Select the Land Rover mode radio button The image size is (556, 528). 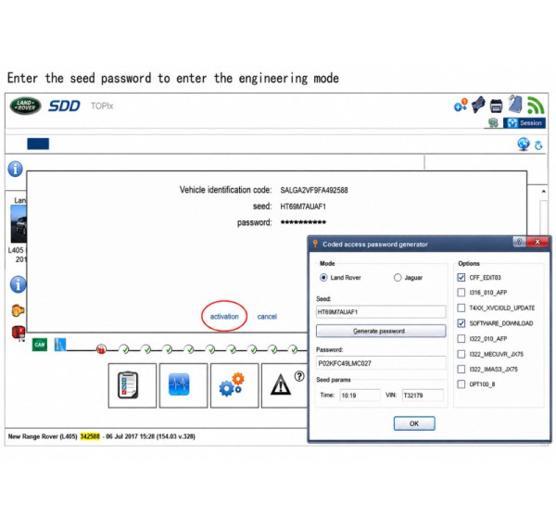click(x=323, y=278)
